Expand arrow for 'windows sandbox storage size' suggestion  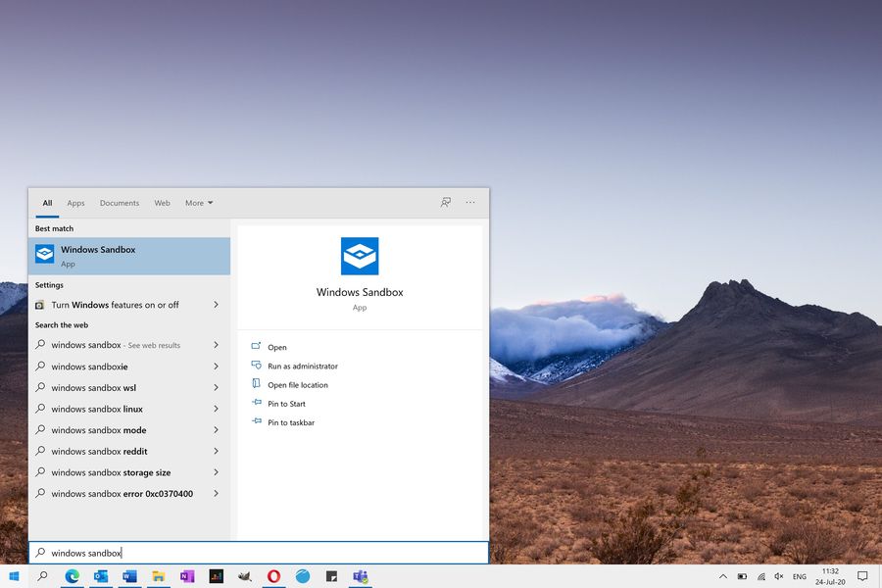pos(216,472)
